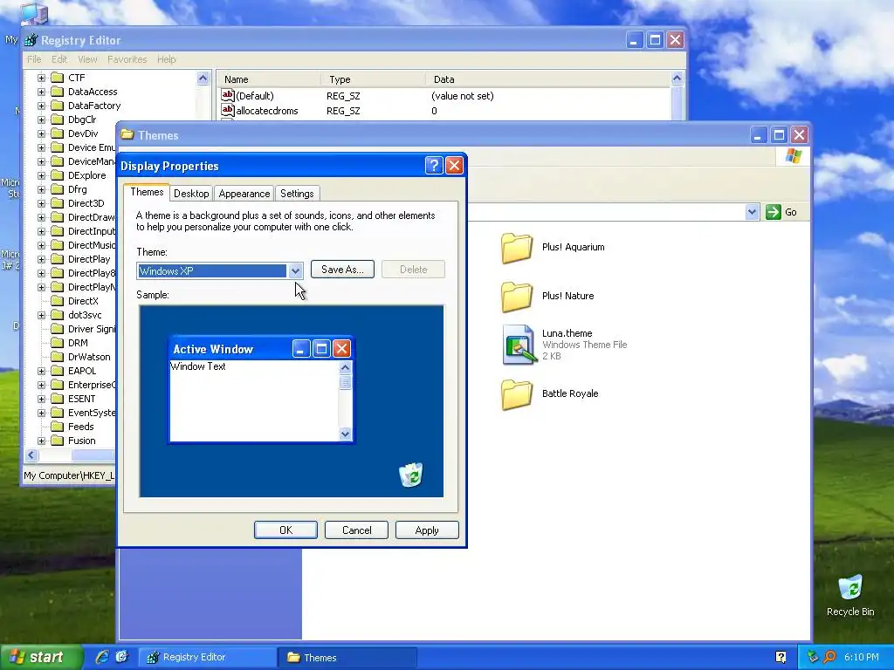Image resolution: width=894 pixels, height=670 pixels.
Task: Open the Plus! Aquarium folder icon
Action: point(517,248)
